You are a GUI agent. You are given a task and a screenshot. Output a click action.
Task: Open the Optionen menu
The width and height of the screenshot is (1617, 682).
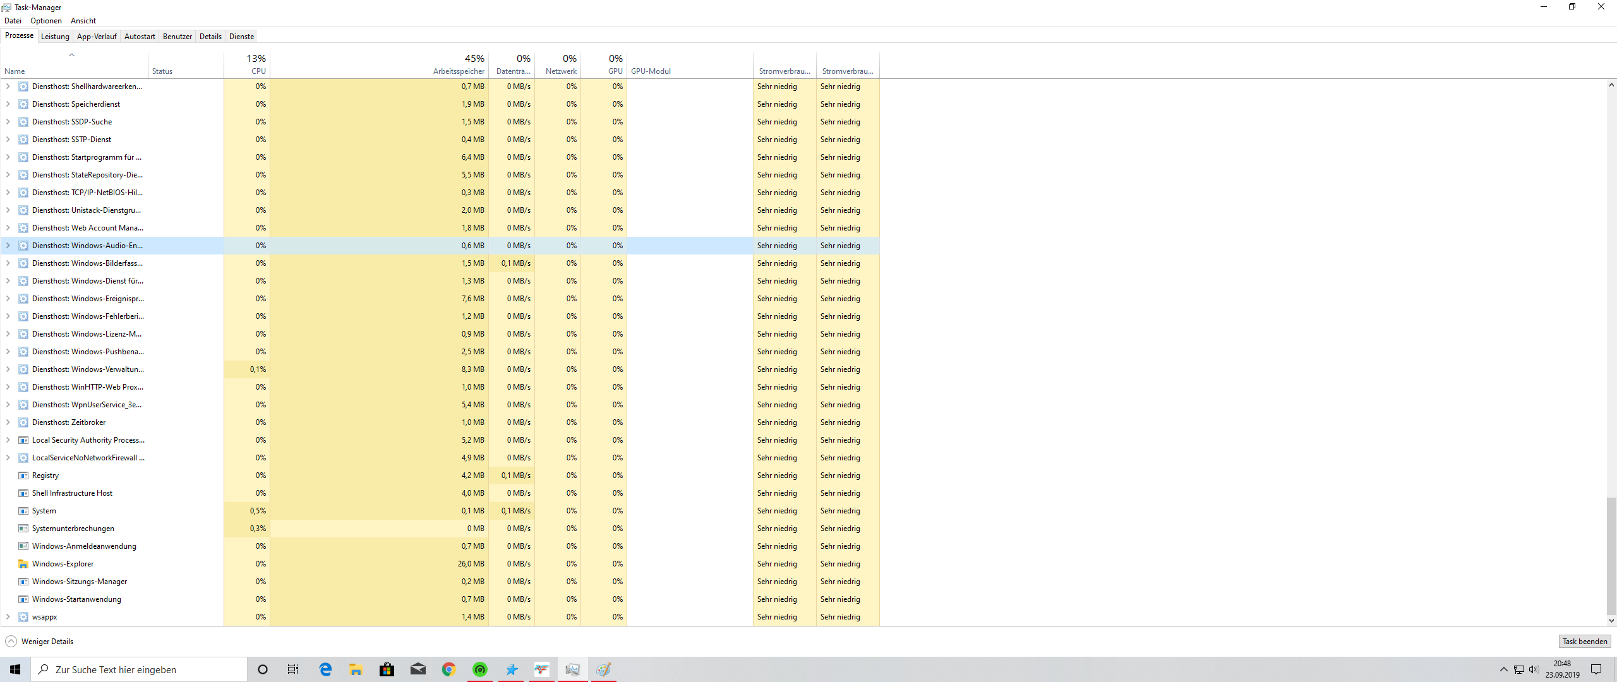46,21
